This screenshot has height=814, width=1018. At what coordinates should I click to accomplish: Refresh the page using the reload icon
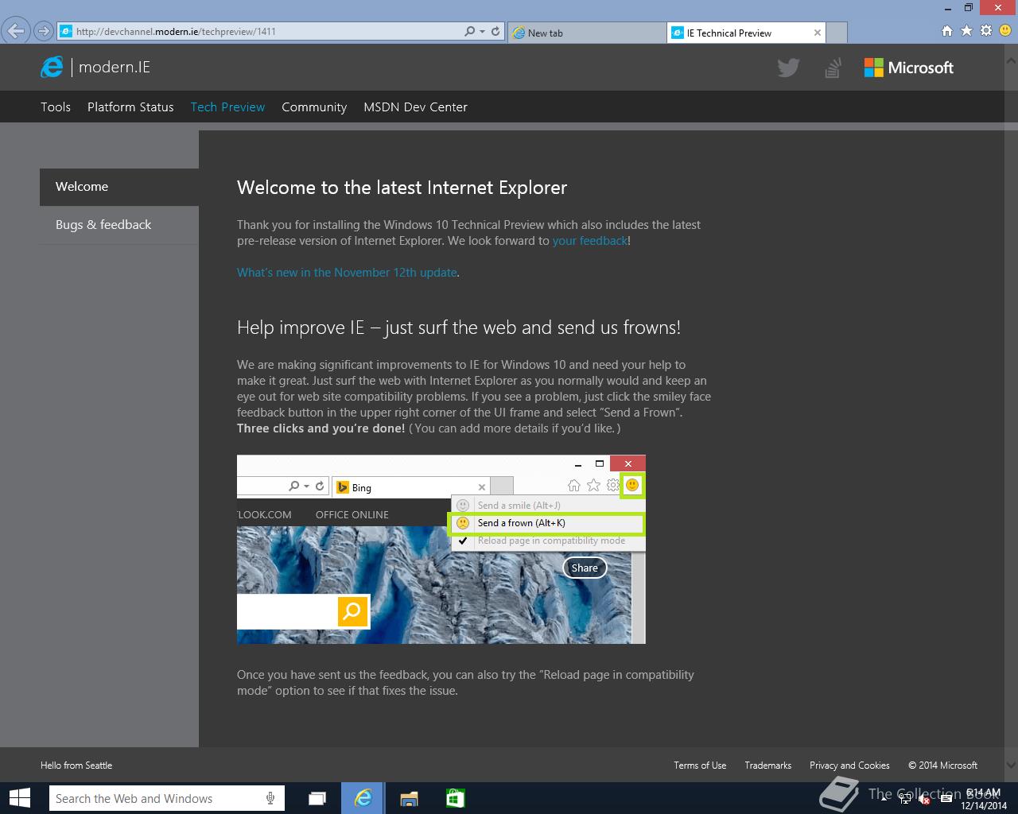pos(495,31)
